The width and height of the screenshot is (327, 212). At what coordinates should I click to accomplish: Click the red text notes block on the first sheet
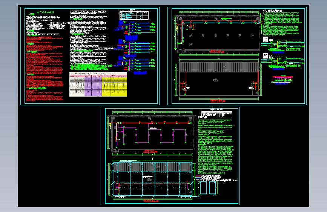(45, 69)
